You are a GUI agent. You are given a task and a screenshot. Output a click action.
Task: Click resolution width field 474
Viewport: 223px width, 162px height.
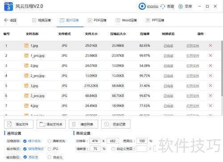tap(95, 141)
